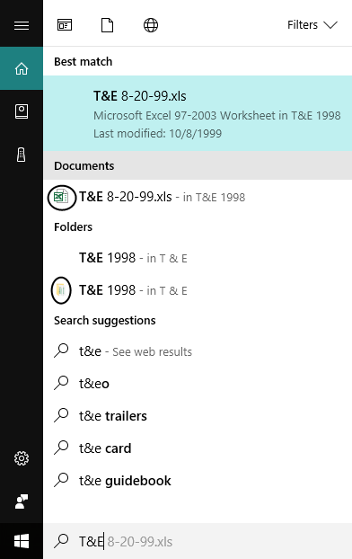
Task: Filter results by Apps
Action: click(65, 25)
